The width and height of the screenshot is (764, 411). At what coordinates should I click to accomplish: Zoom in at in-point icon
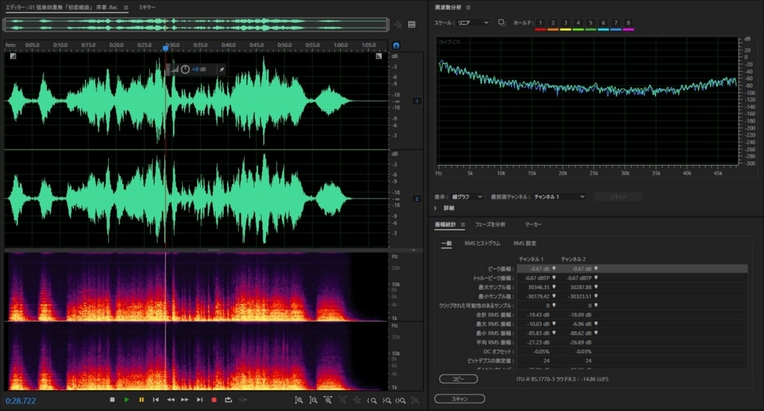372,401
